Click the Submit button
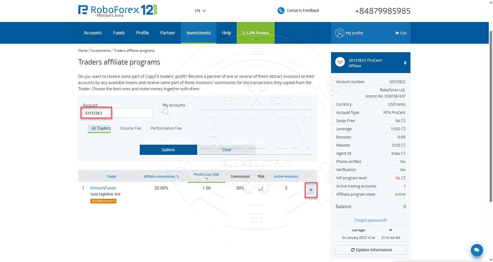493x262 pixels. pyautogui.click(x=168, y=150)
